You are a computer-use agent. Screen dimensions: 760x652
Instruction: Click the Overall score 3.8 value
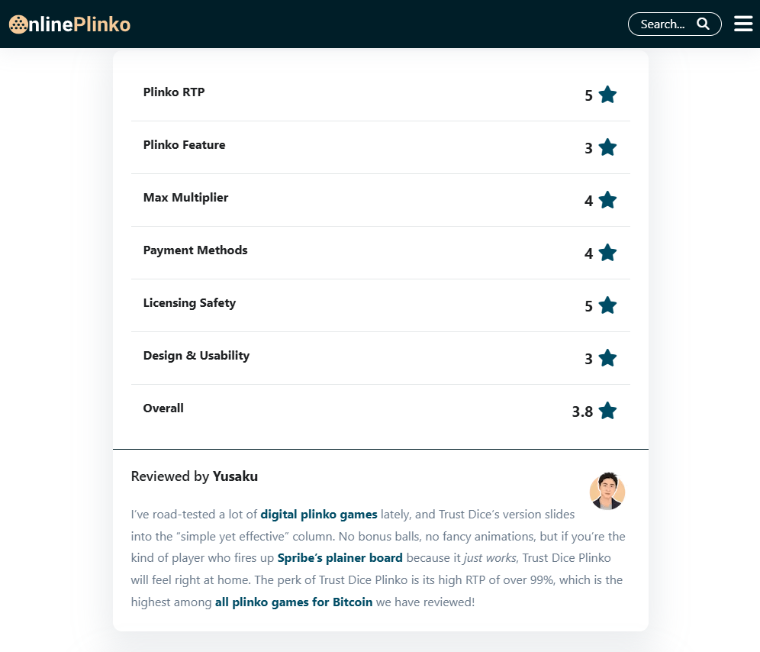(582, 412)
